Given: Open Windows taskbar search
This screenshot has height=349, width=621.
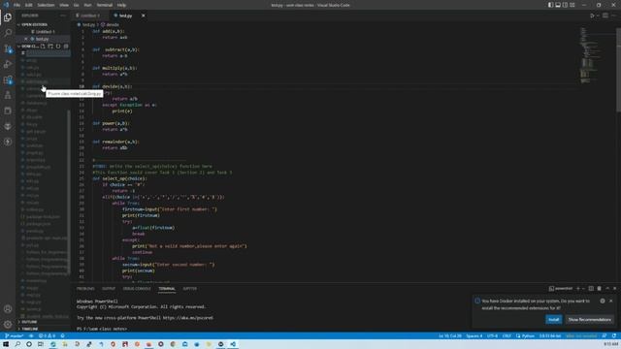Looking at the screenshot, I should coord(17,344).
